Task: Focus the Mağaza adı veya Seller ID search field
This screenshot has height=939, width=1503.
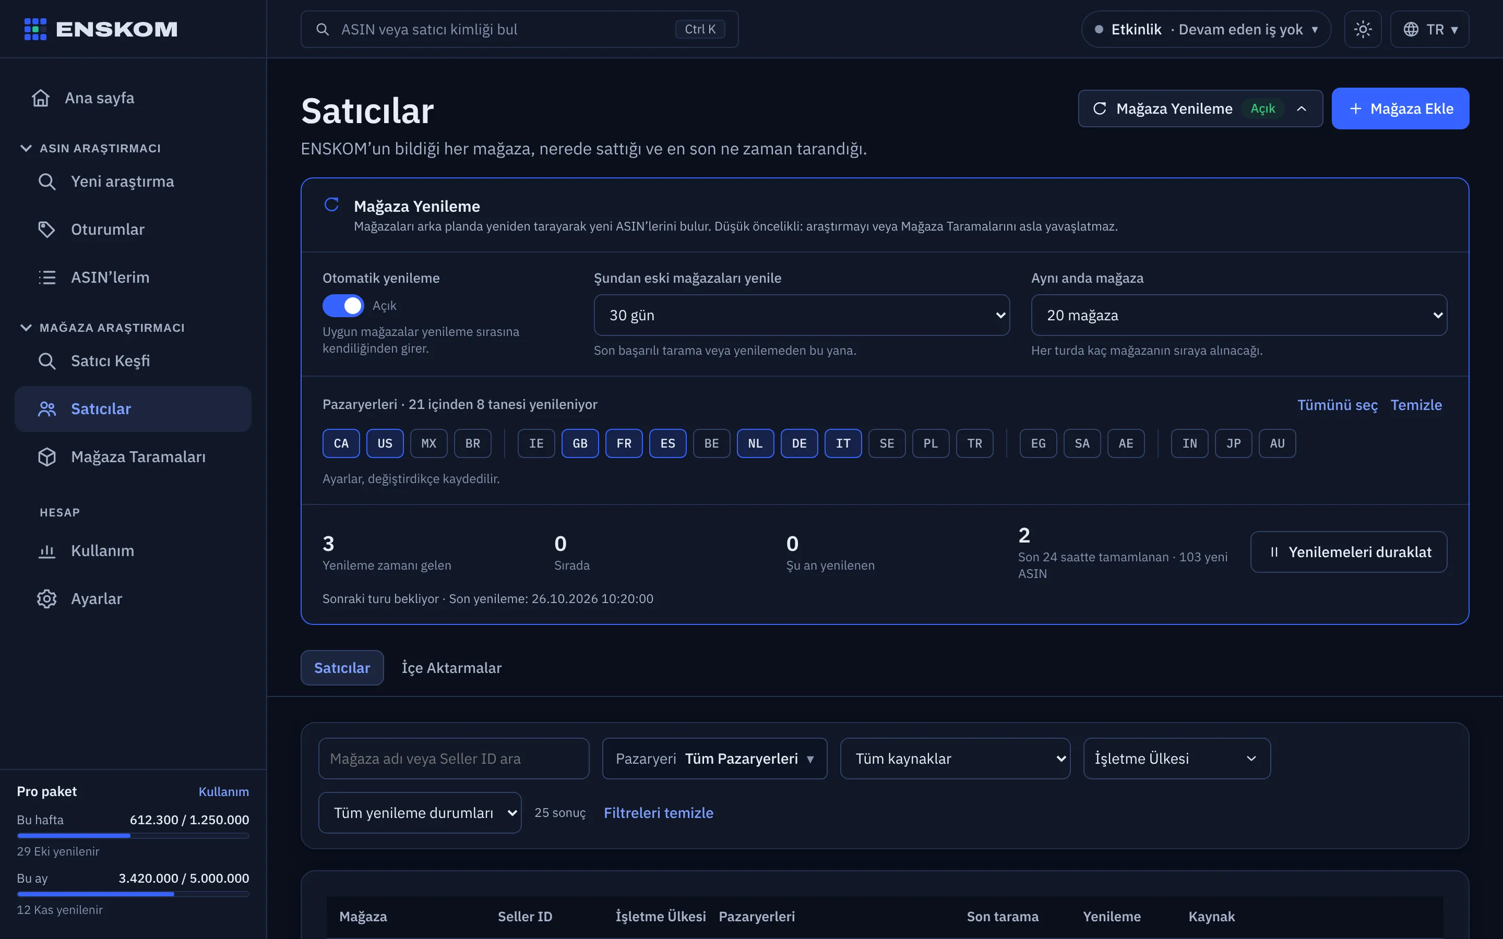Action: click(454, 759)
